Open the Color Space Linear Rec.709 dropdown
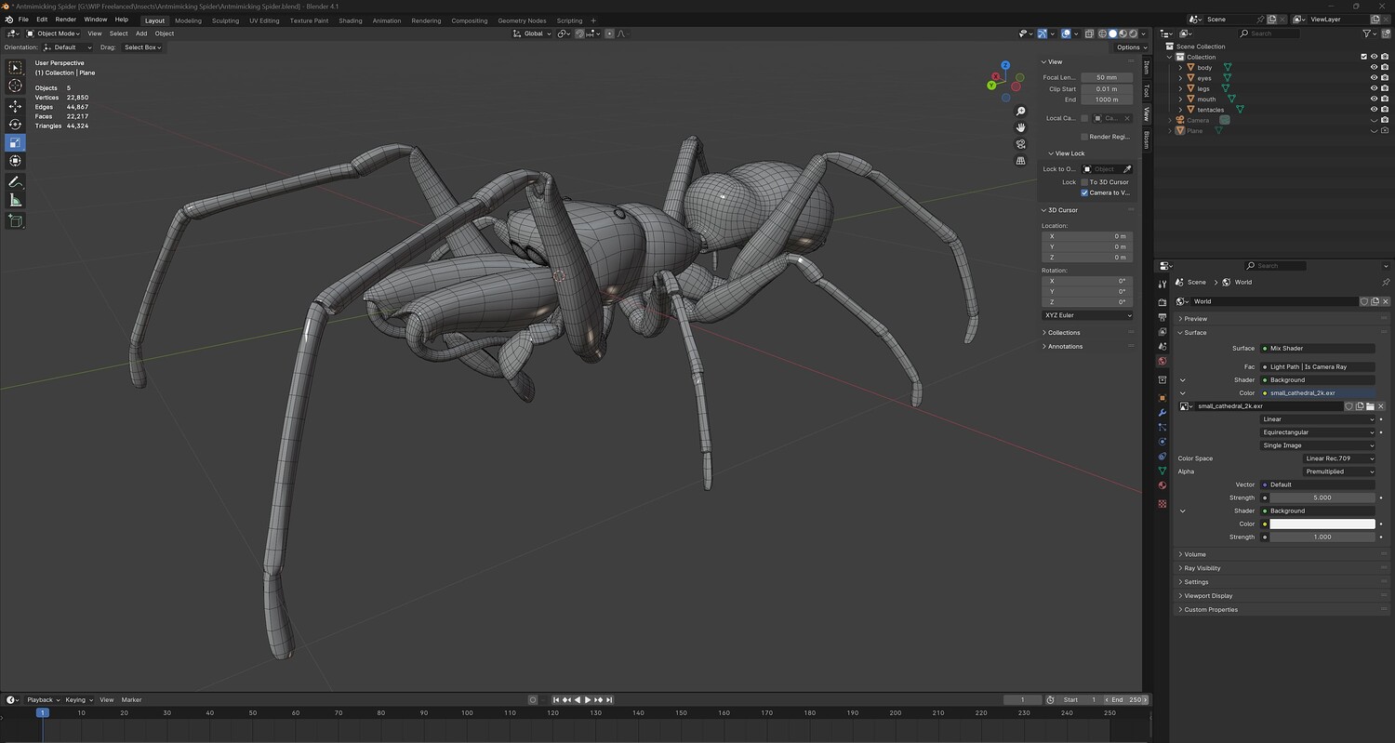Screen dimensions: 1395x743 1338,458
